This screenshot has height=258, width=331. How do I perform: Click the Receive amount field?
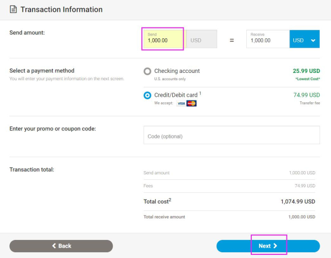click(x=267, y=40)
